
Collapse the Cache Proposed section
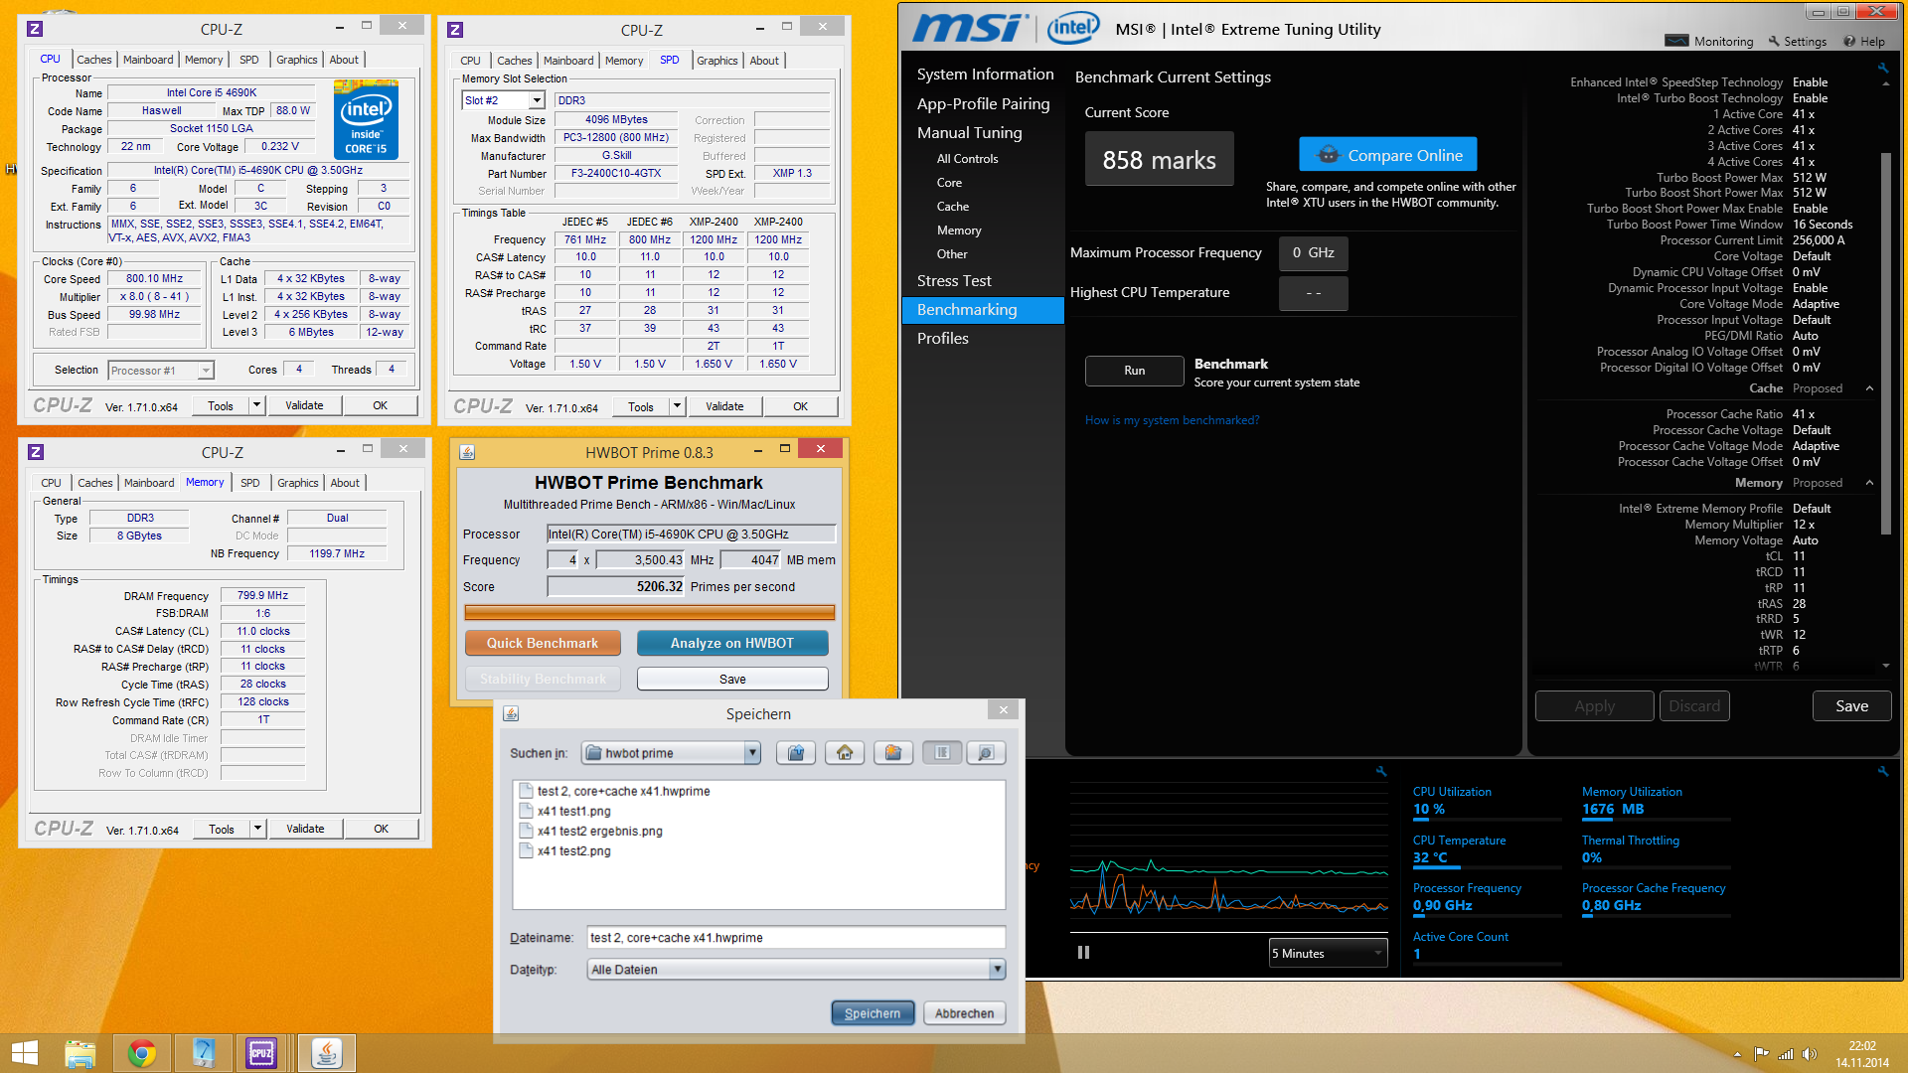(1869, 388)
